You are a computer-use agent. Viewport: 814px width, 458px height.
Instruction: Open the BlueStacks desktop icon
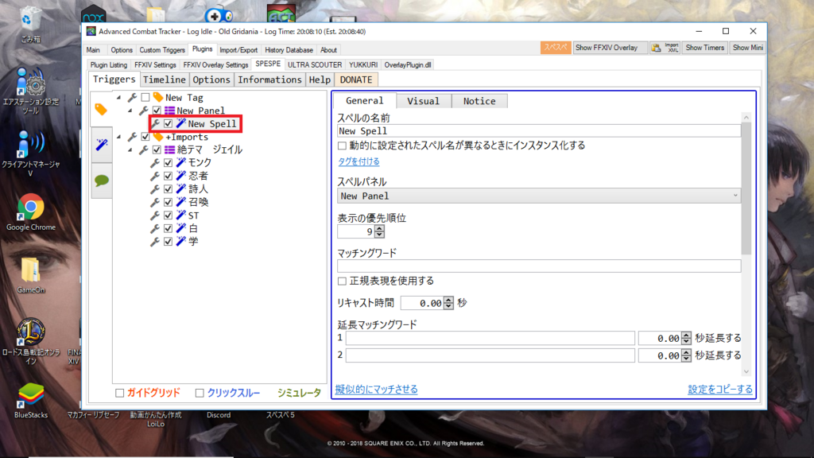(x=31, y=400)
